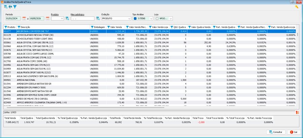Open calendar for end date 19/05/2026

47,19
